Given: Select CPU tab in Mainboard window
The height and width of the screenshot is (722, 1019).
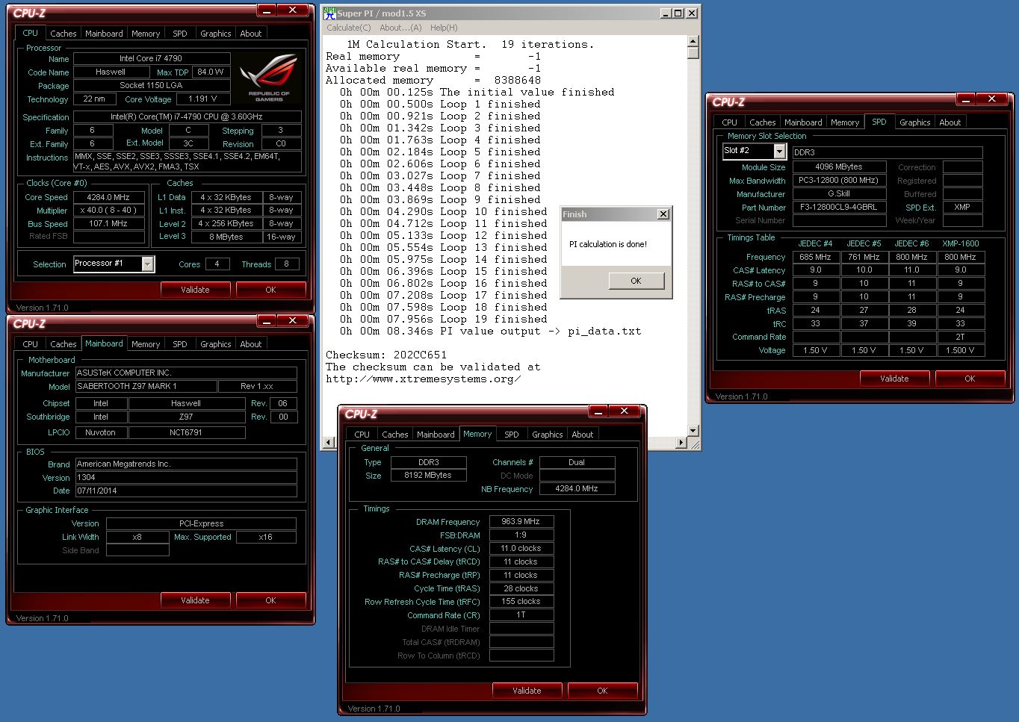Looking at the screenshot, I should (x=31, y=344).
